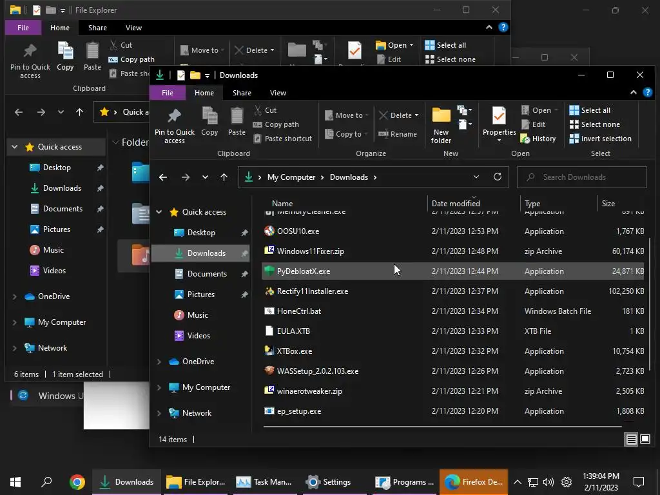660x495 pixels.
Task: Switch to View tab in Downloads window
Action: coord(278,93)
